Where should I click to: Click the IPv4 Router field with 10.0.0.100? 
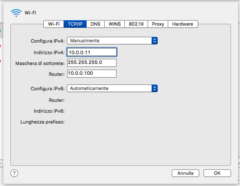[x=92, y=74]
